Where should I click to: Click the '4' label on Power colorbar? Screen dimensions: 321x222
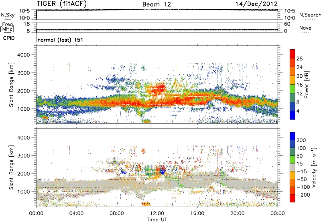pyautogui.click(x=298, y=111)
